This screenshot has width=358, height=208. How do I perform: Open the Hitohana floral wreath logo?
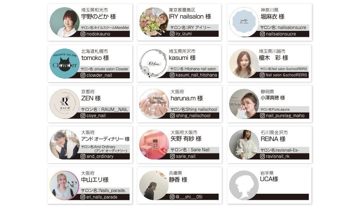tap(153, 63)
